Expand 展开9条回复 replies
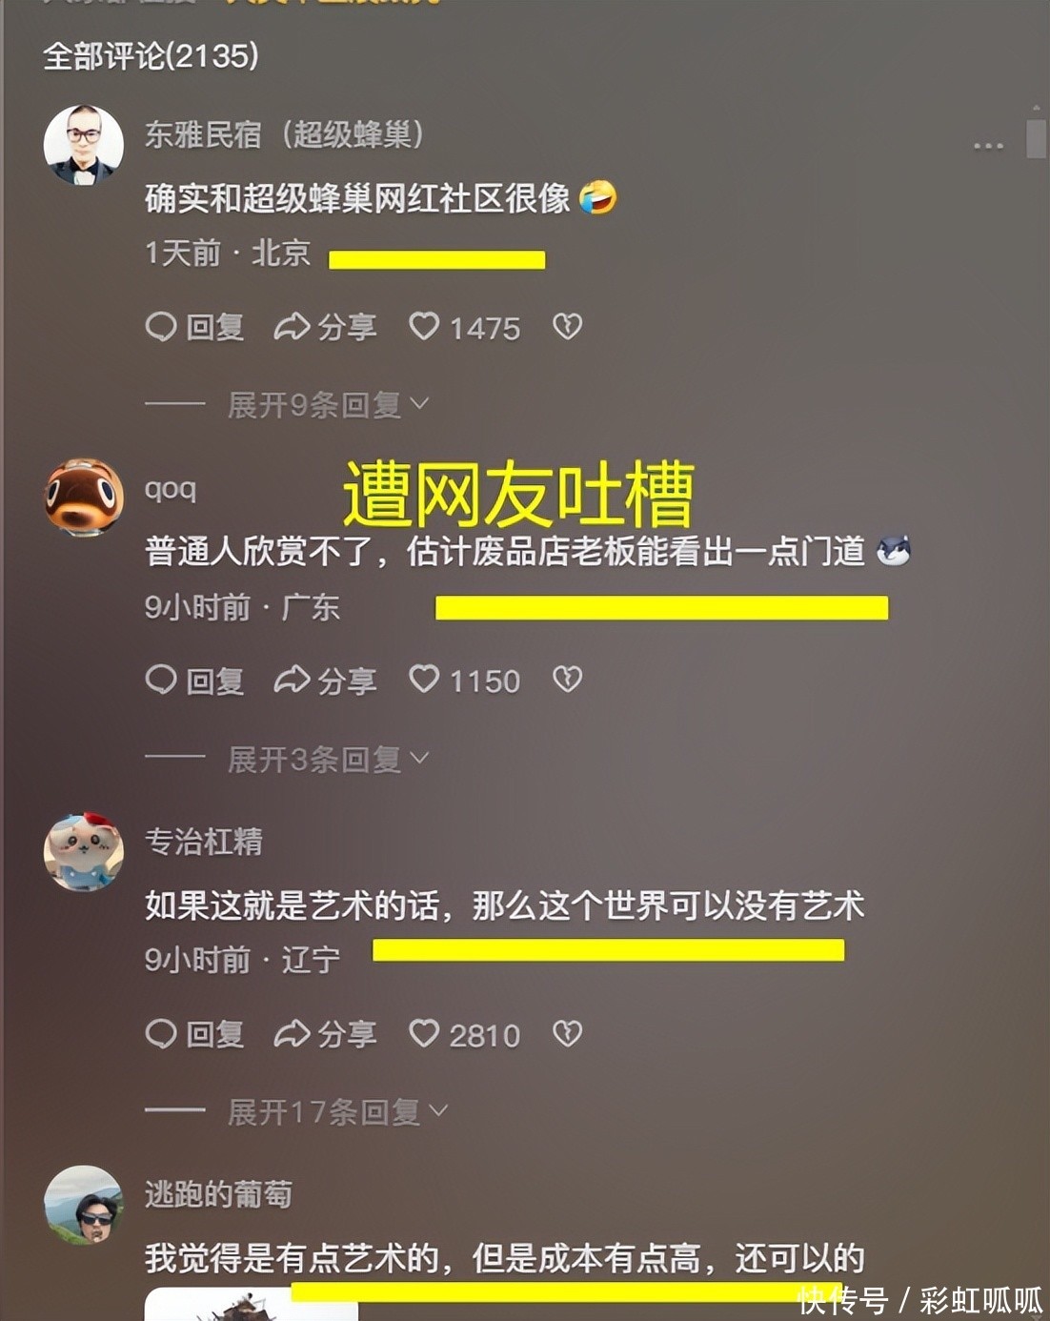The height and width of the screenshot is (1321, 1050). coord(329,405)
